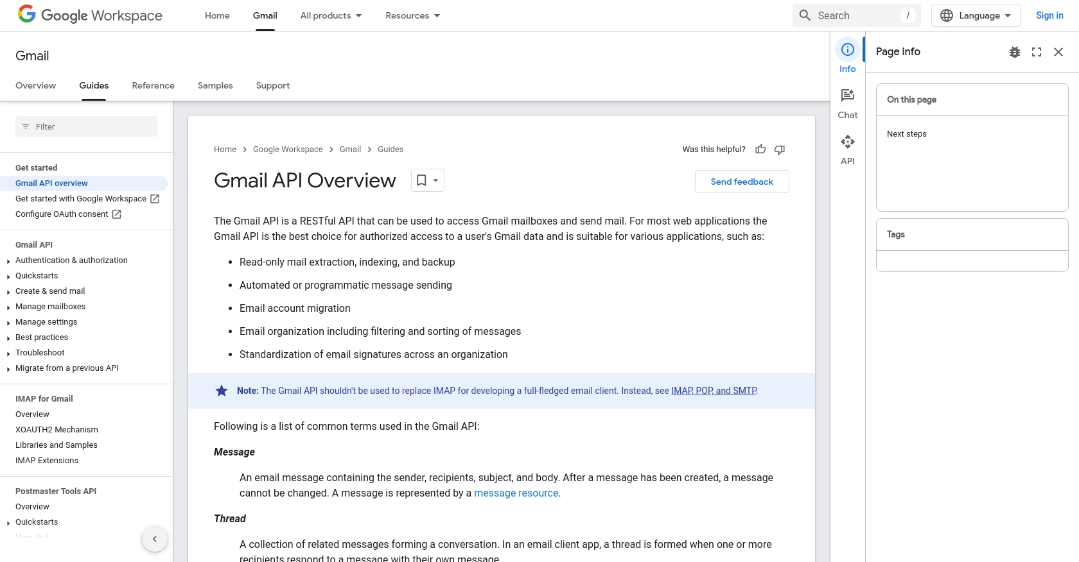The width and height of the screenshot is (1079, 562).
Task: Expand Authentication & authorization section
Action: [x=8, y=261]
